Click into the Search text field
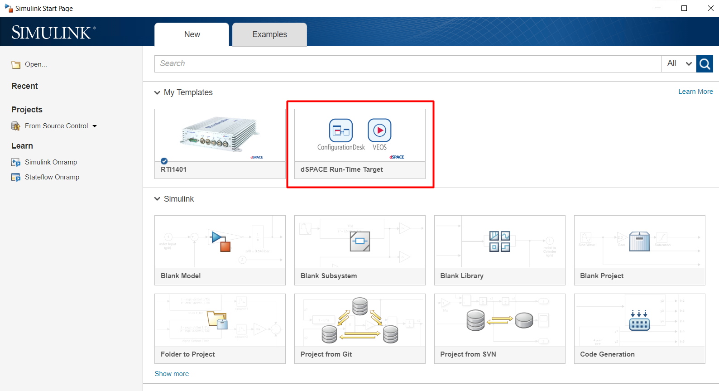 point(407,64)
